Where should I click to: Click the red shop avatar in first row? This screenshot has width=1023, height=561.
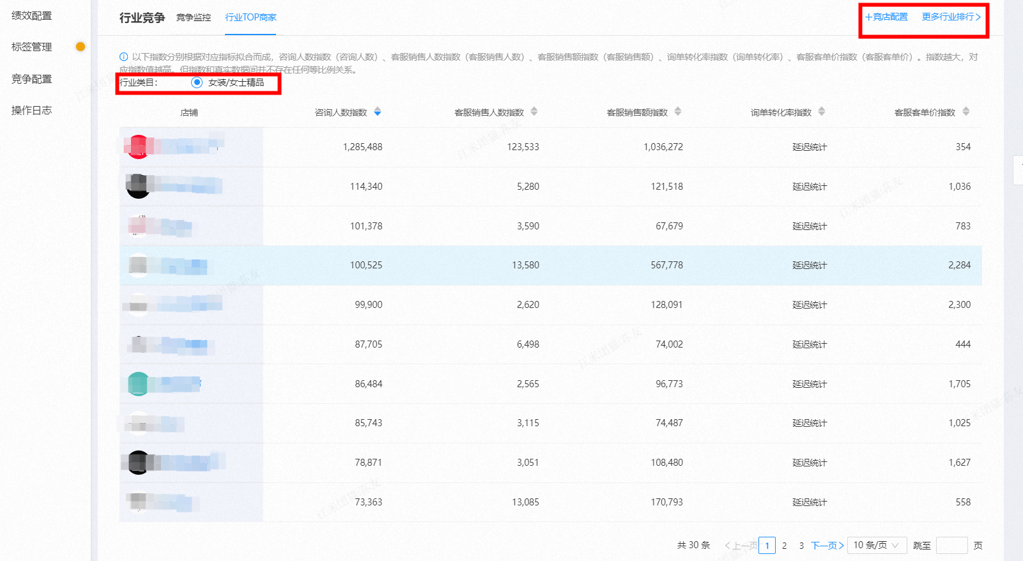138,147
